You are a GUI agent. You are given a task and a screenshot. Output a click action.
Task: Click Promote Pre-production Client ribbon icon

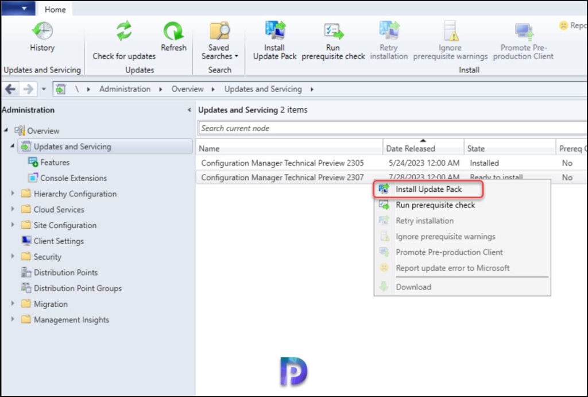(524, 32)
